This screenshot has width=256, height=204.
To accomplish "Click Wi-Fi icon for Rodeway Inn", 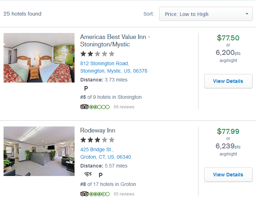I will (x=88, y=175).
